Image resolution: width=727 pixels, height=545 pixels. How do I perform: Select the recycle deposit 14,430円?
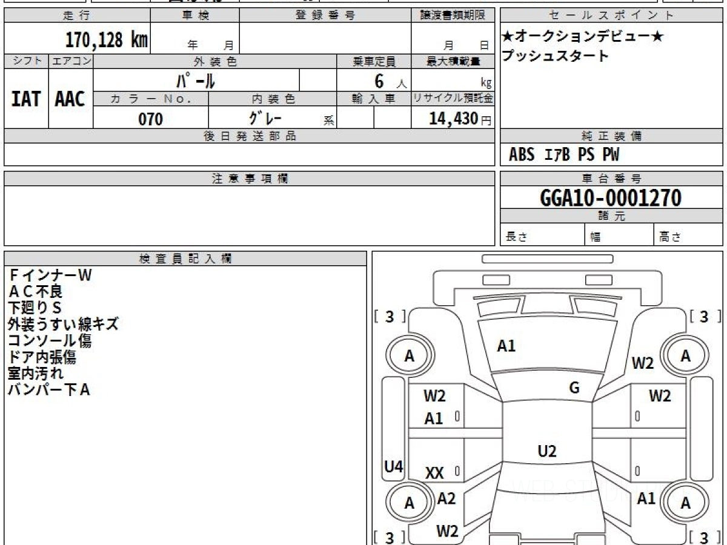(x=460, y=119)
